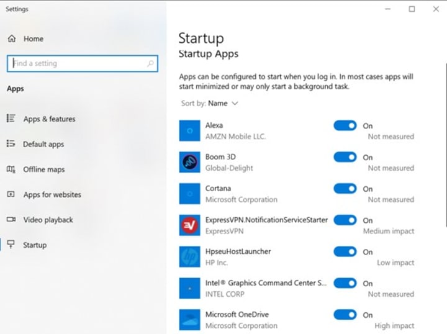Minimize the Settings window
Viewport: 447px width, 334px height.
click(387, 9)
